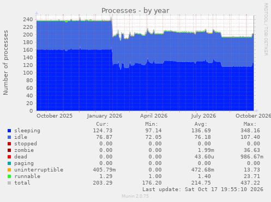The image size is (271, 202).
Task: Click the 'July 2026' x-axis label
Action: point(203,116)
